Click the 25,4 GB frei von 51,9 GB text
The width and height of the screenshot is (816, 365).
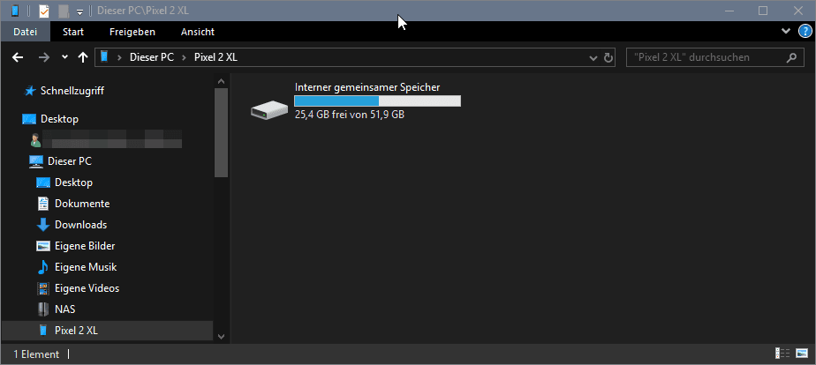(350, 115)
